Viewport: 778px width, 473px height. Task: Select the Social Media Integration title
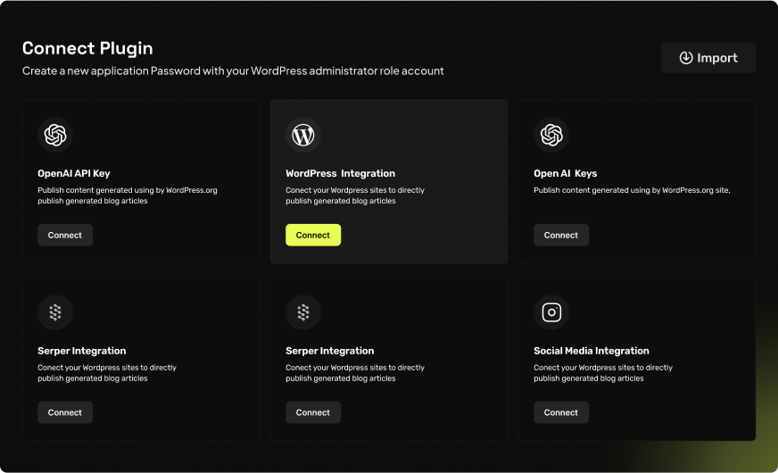tap(591, 351)
